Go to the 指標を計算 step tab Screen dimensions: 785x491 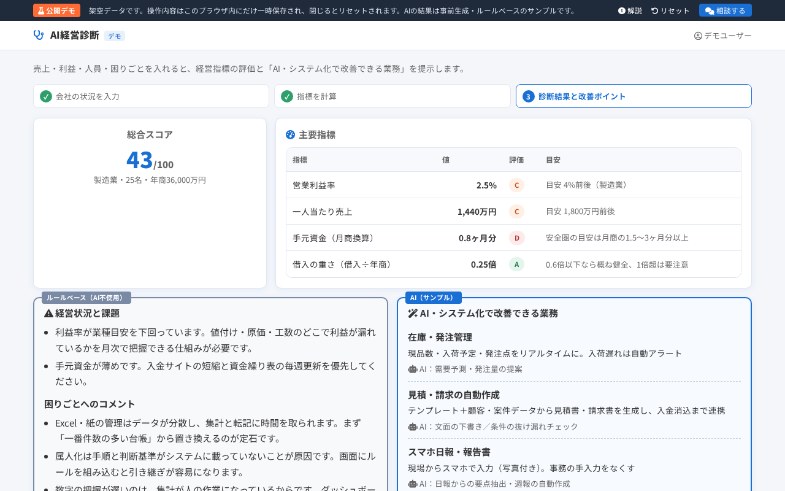(392, 96)
